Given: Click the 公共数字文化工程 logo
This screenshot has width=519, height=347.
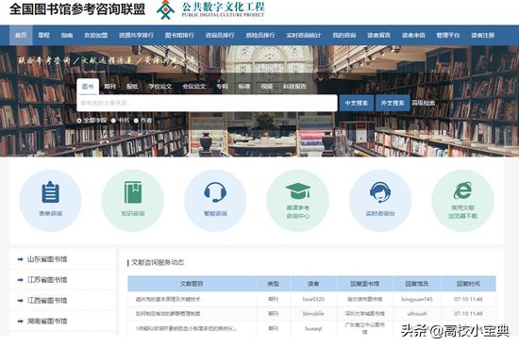Looking at the screenshot, I should [x=210, y=9].
